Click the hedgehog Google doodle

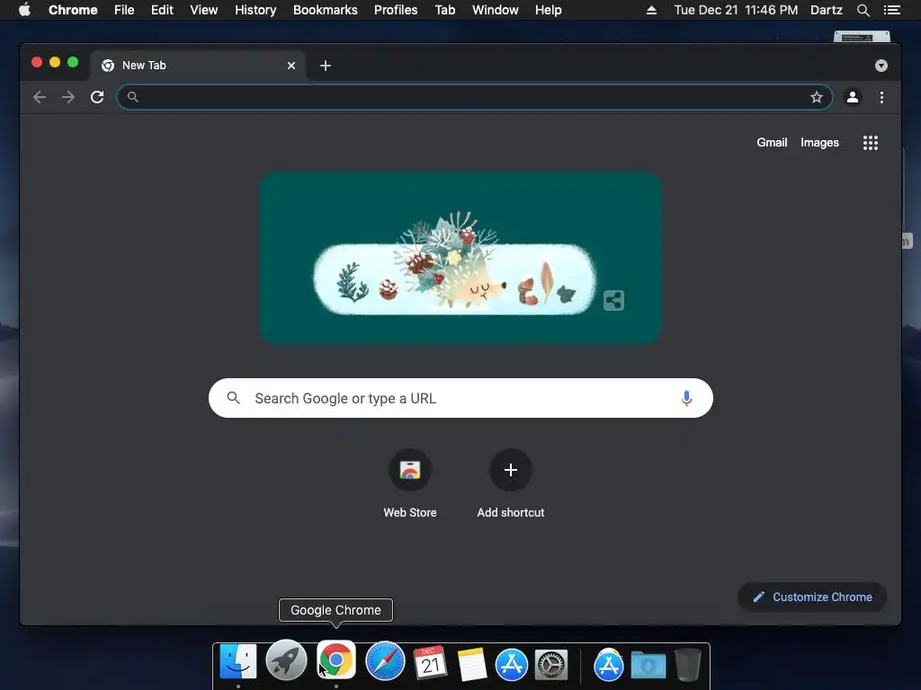pos(460,258)
